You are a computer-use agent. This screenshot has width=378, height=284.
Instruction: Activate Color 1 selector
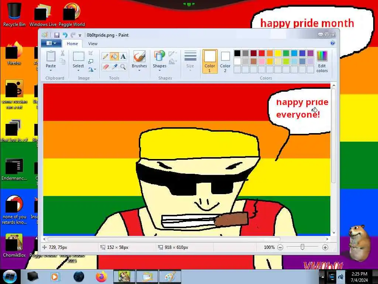pyautogui.click(x=210, y=61)
